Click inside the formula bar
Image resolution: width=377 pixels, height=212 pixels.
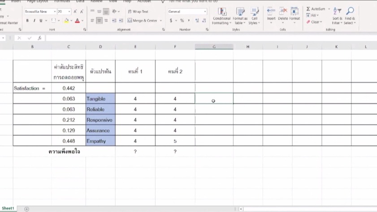click(x=211, y=38)
